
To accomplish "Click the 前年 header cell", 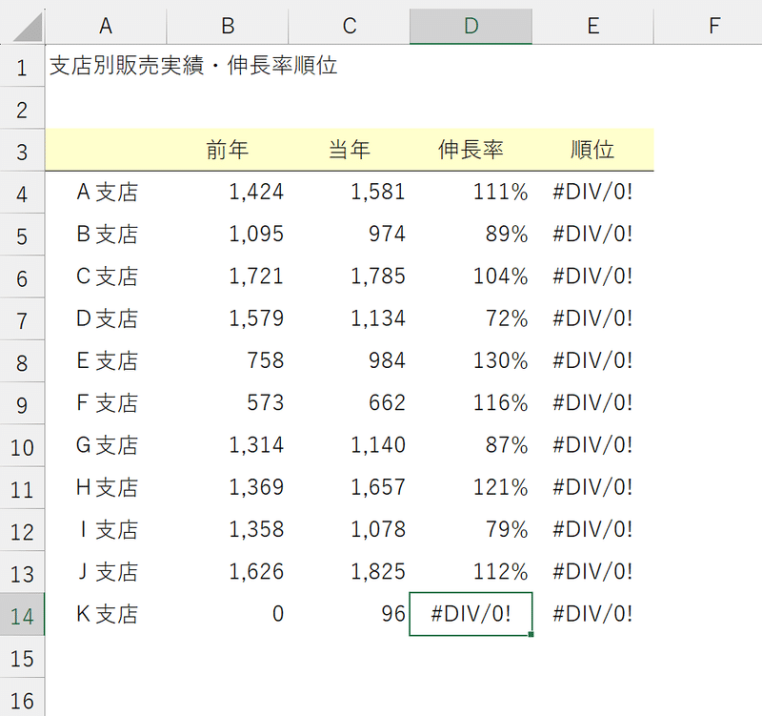I will (x=228, y=150).
